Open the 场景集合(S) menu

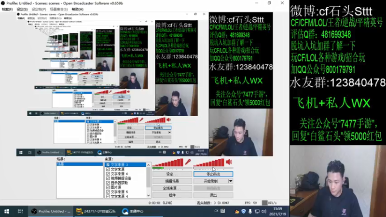58,9
